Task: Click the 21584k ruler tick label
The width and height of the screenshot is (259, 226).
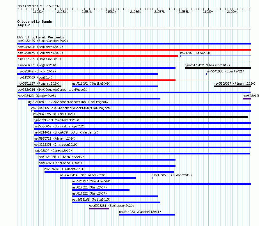Action: [x=87, y=12]
